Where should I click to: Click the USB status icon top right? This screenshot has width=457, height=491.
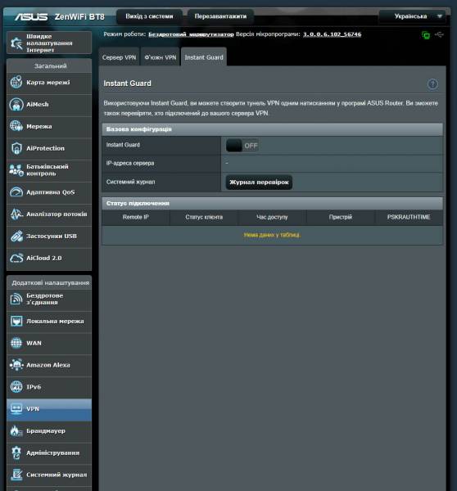439,34
